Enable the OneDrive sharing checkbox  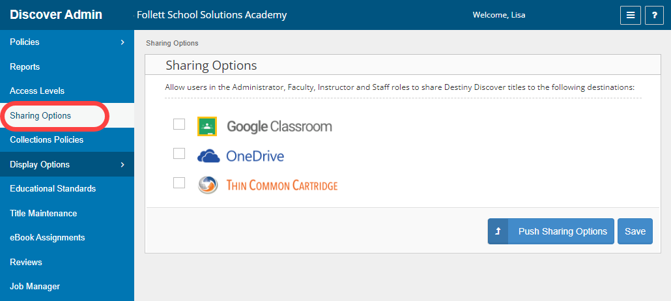(x=179, y=153)
